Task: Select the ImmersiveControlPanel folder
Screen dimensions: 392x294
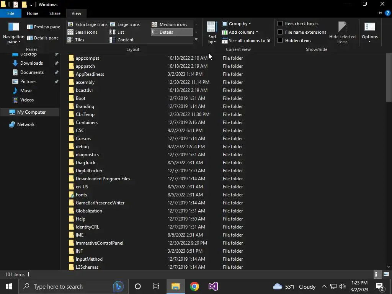Action: click(99, 243)
